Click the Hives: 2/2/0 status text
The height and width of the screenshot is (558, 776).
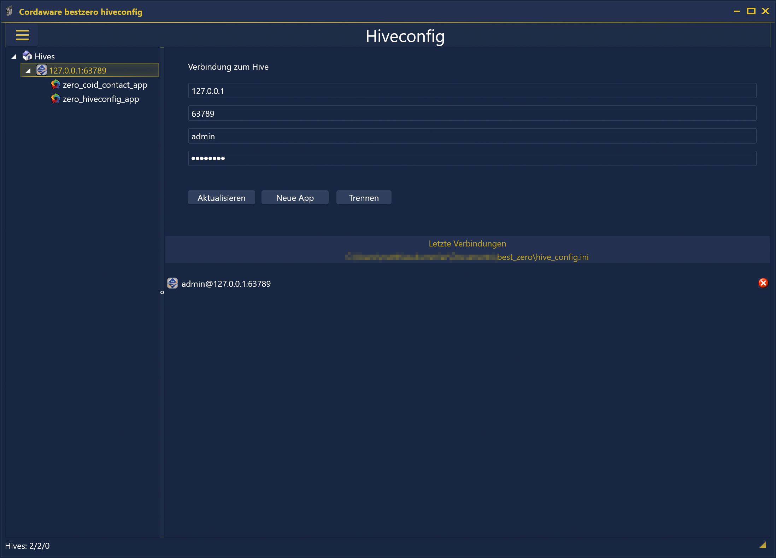27,546
